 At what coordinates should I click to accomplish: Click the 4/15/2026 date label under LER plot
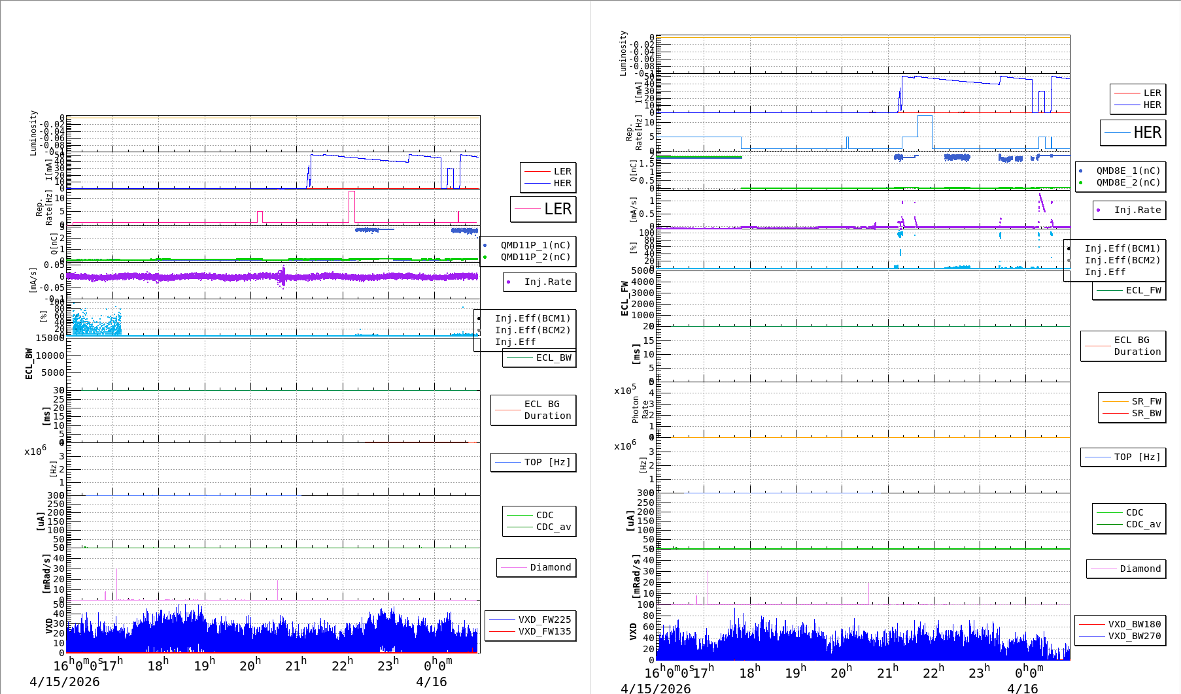click(x=65, y=682)
